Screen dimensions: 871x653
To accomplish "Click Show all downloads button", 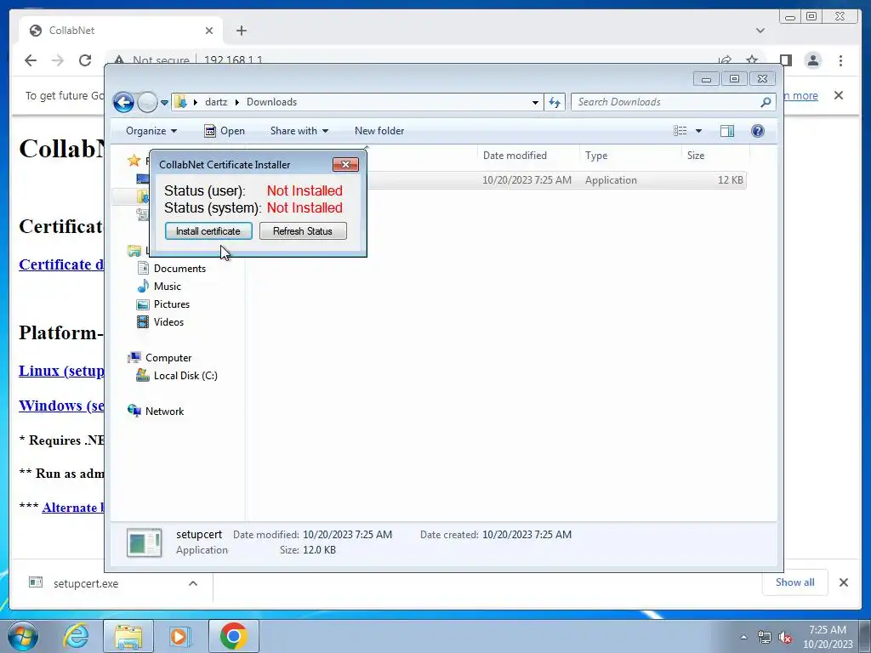I will pos(795,582).
